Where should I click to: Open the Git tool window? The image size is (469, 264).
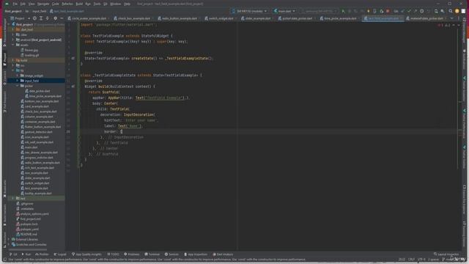tap(13, 254)
